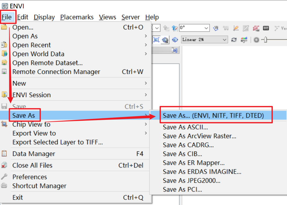The width and height of the screenshot is (287, 205).
Task: Click the Chip View crop icon
Action: point(4,124)
